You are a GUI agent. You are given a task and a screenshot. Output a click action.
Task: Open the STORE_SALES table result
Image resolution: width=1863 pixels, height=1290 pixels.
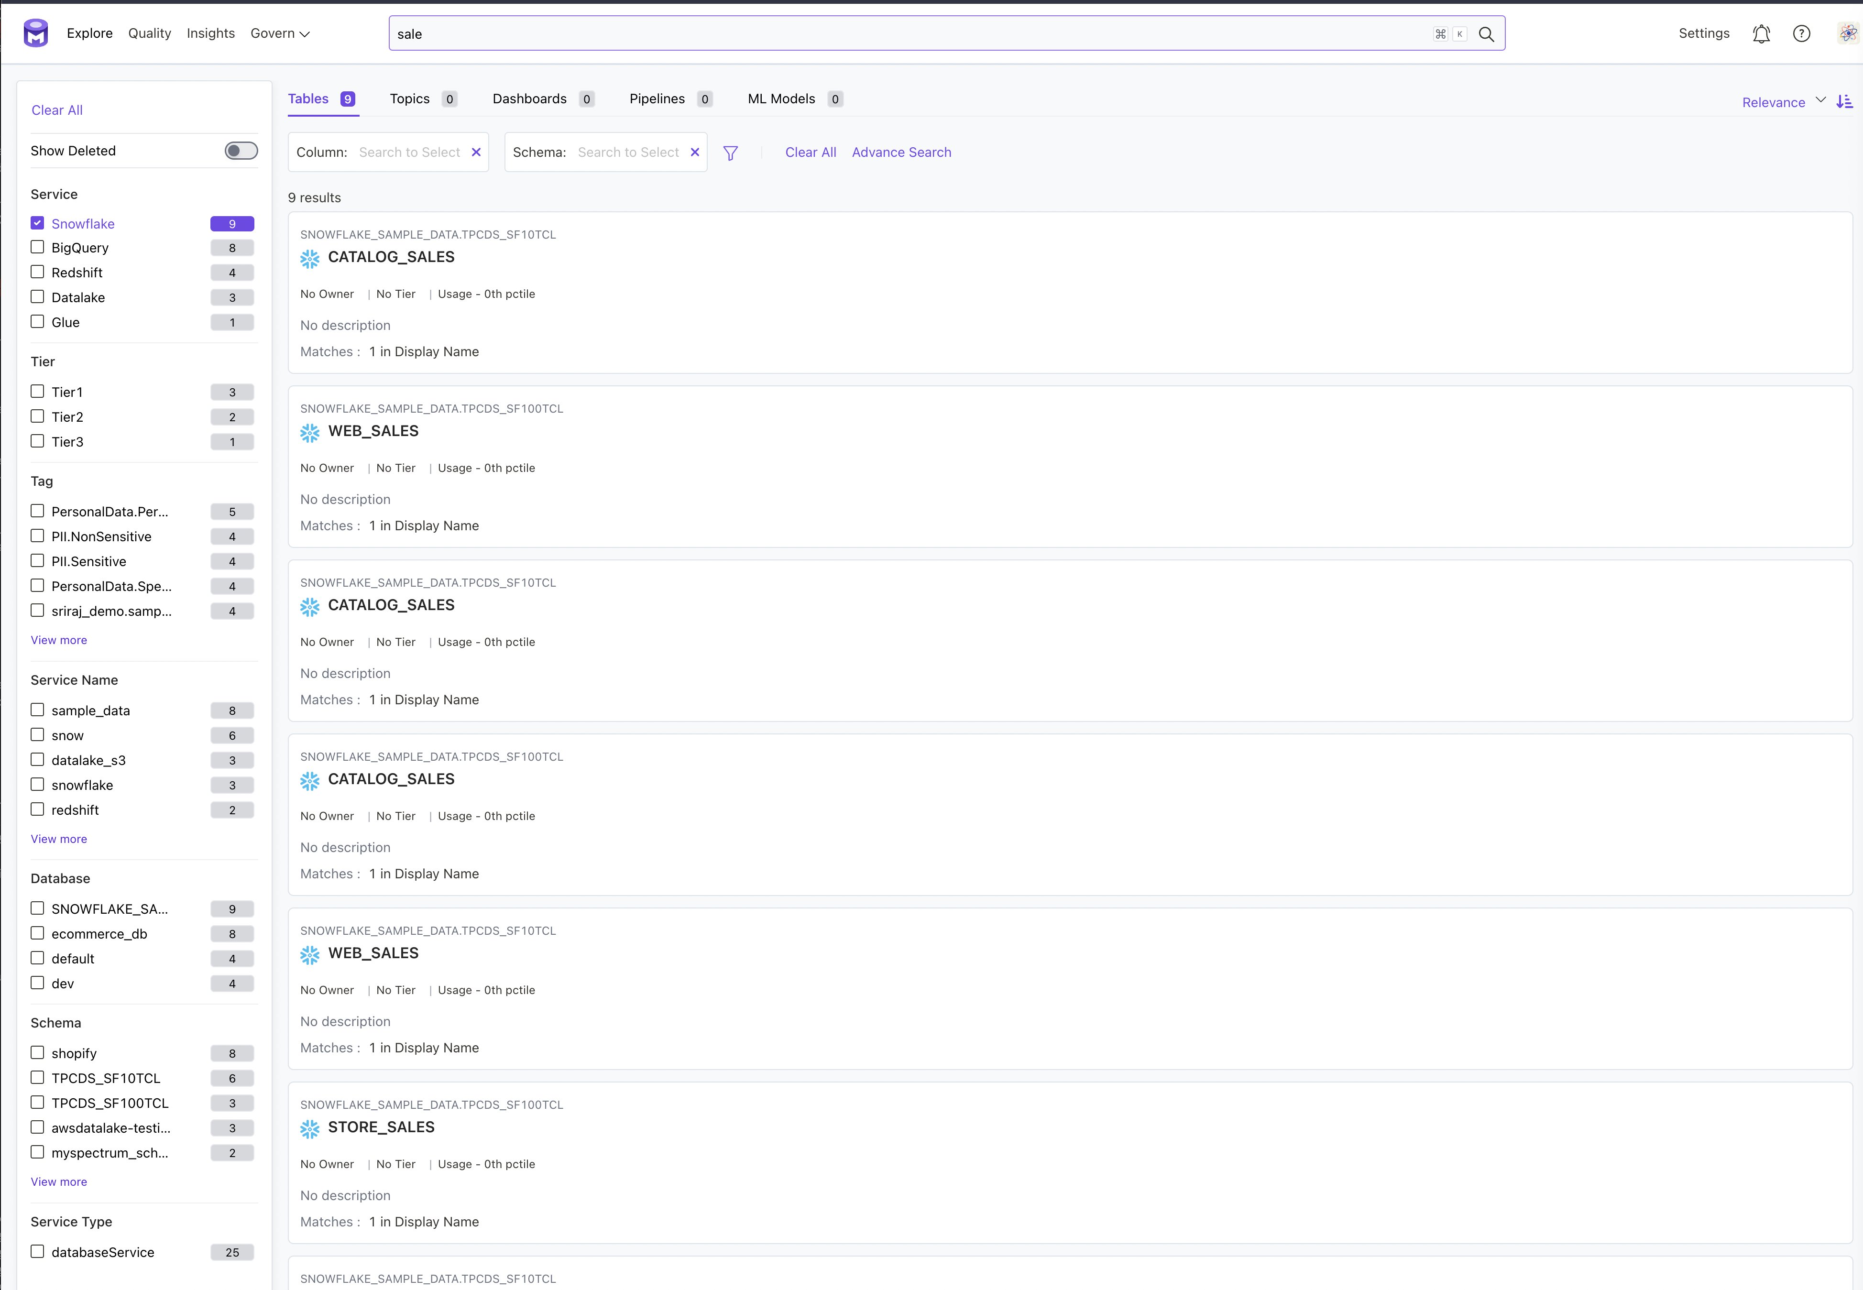(381, 1127)
